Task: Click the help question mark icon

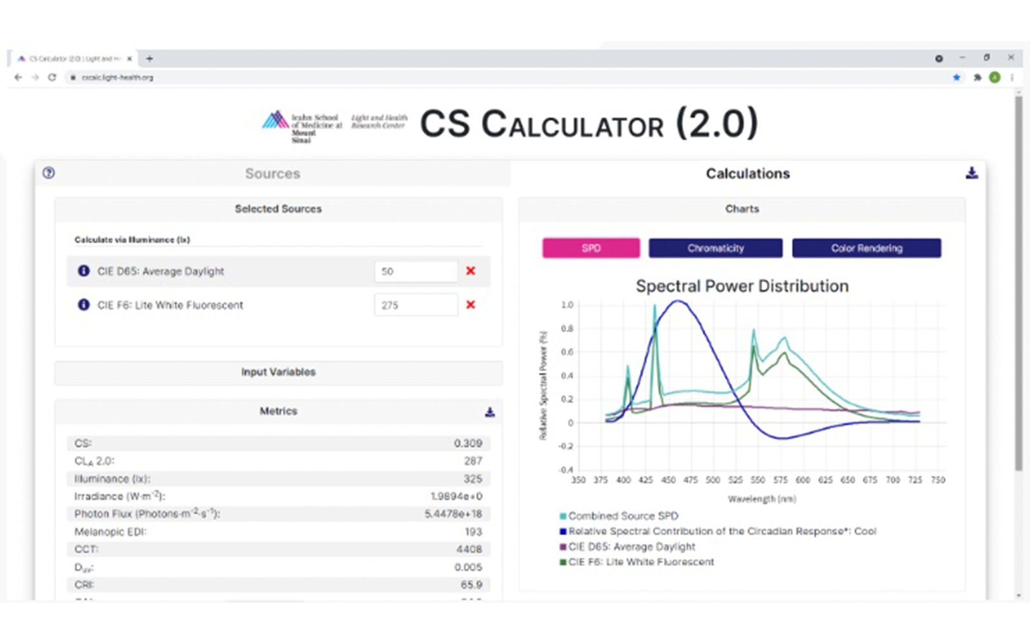Action: coord(48,173)
